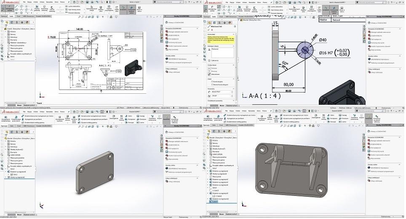Select the Circle sketch tool in top-left window
The image size is (406, 219).
tap(21, 6)
